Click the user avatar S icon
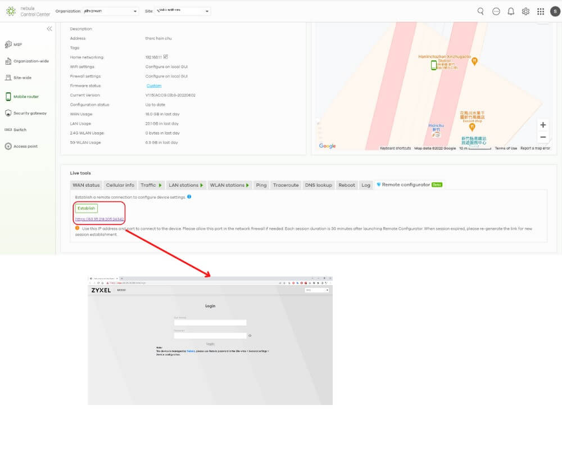The image size is (562, 450). click(x=555, y=11)
